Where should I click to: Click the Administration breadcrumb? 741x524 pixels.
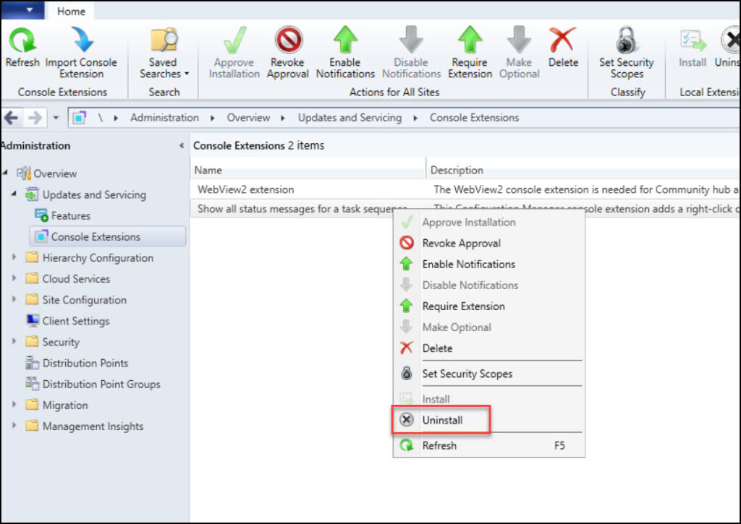[x=164, y=118]
